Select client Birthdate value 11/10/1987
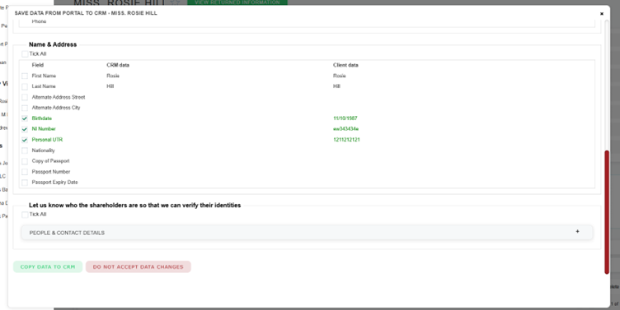620x310 pixels. tap(345, 118)
